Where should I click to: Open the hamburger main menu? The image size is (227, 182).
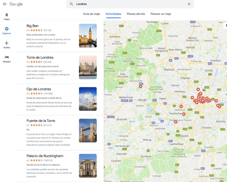(5, 4)
